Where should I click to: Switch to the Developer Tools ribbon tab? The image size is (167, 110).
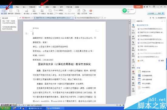click(x=69, y=7)
